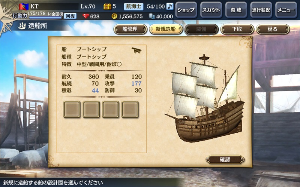The height and width of the screenshot is (187, 300).
Task: Click the cannon icon on ship card
Action: tap(136, 50)
